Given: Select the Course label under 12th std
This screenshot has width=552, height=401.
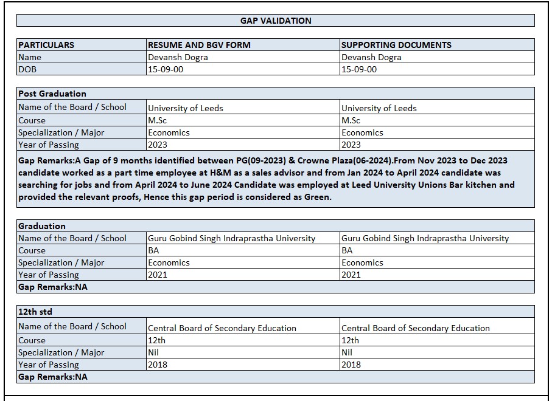Looking at the screenshot, I should 32,341.
